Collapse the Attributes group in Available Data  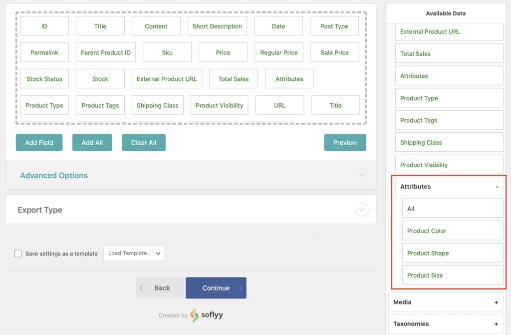pyautogui.click(x=497, y=186)
